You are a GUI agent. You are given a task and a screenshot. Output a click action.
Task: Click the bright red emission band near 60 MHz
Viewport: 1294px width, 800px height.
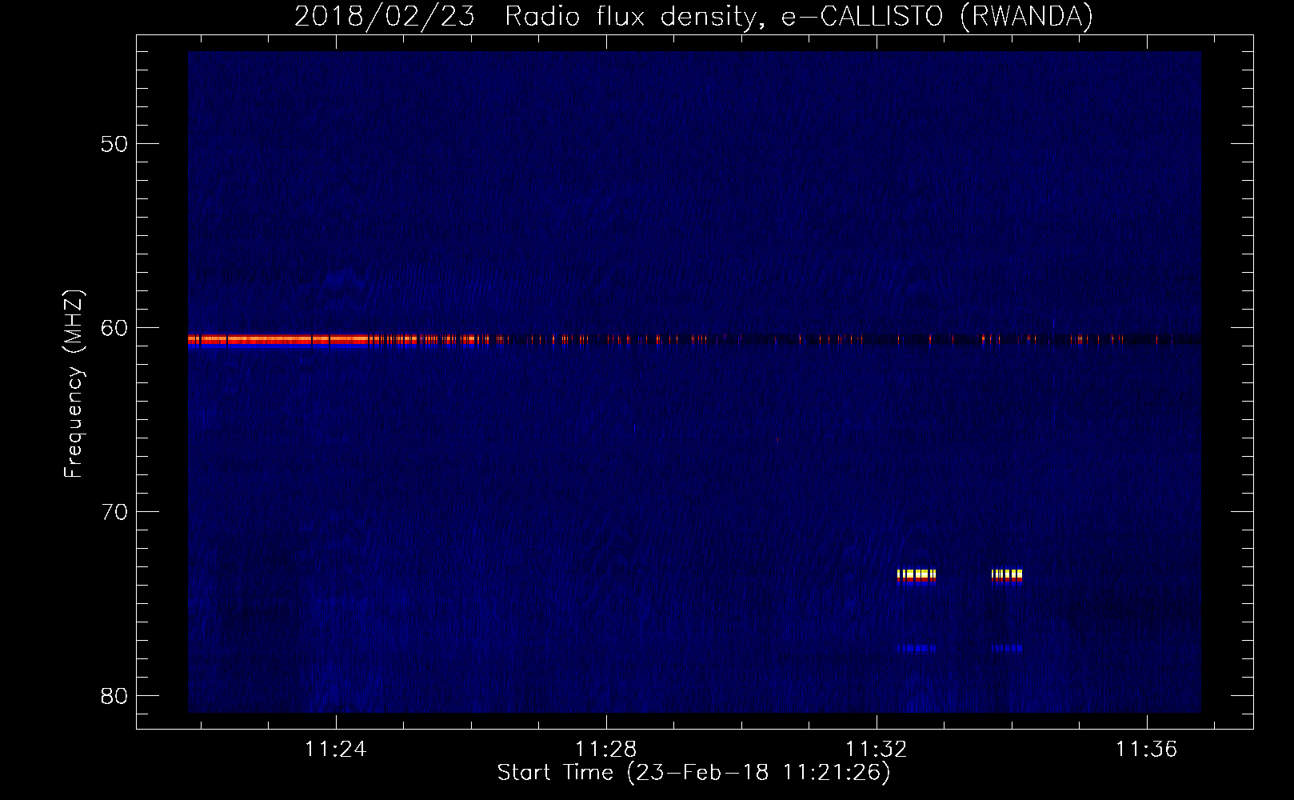tap(278, 339)
